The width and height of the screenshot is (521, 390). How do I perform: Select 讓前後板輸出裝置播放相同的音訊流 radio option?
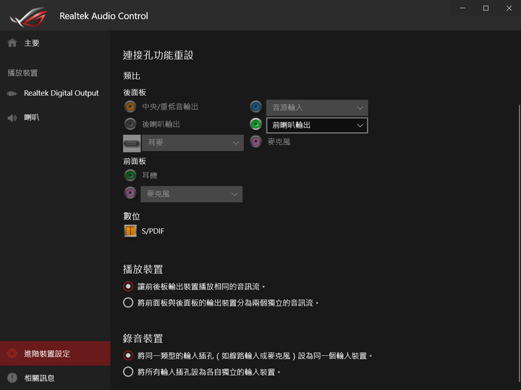click(128, 286)
